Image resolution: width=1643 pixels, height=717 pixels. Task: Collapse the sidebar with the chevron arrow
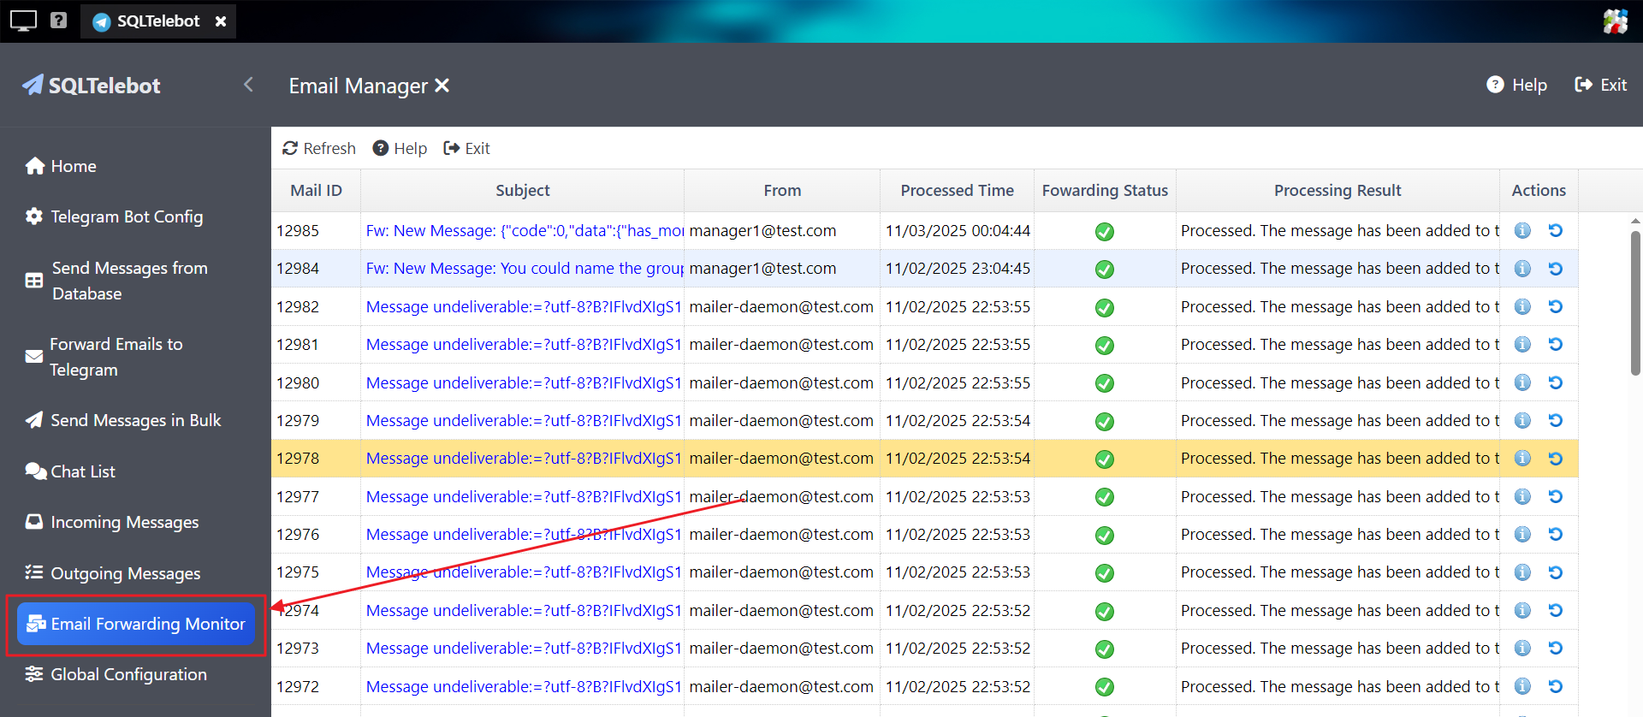pos(248,85)
